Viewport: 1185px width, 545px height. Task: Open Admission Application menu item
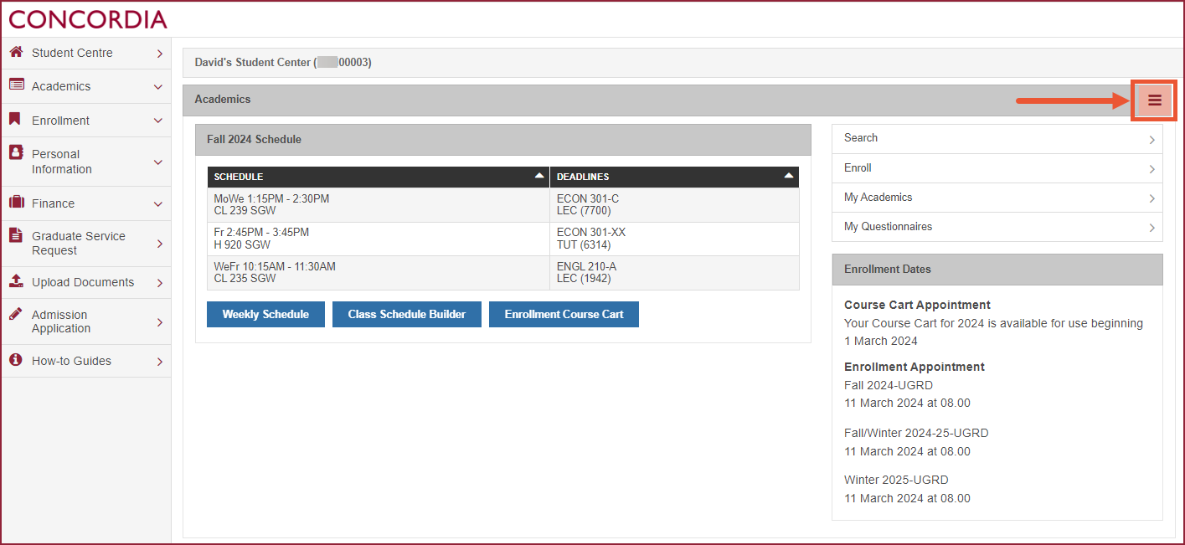86,321
